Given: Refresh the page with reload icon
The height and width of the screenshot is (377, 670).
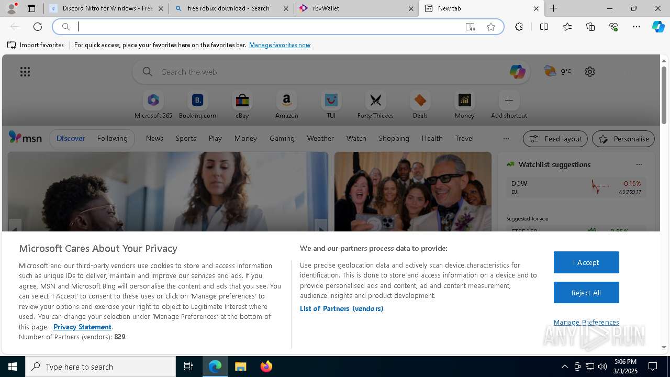Looking at the screenshot, I should point(38,27).
